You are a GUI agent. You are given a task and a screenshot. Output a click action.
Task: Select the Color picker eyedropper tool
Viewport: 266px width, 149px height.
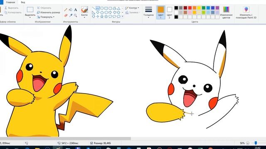(71, 16)
